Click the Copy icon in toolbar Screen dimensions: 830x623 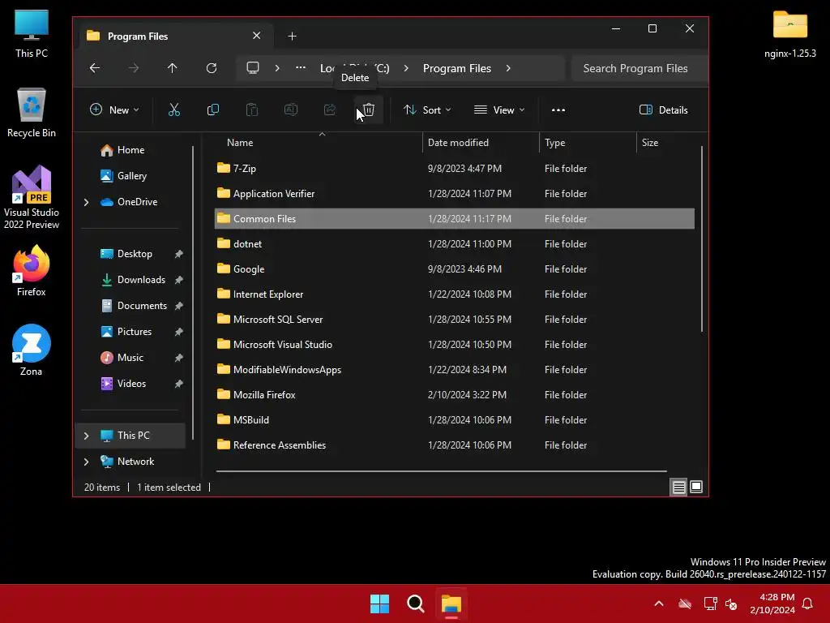click(x=213, y=110)
